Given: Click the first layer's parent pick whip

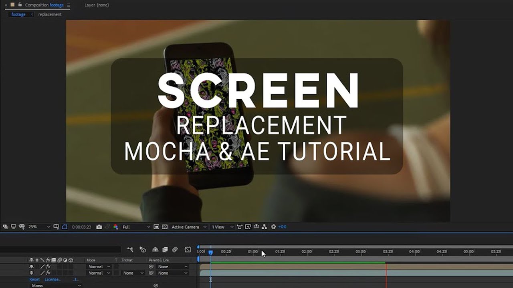Looking at the screenshot, I should pos(151,266).
